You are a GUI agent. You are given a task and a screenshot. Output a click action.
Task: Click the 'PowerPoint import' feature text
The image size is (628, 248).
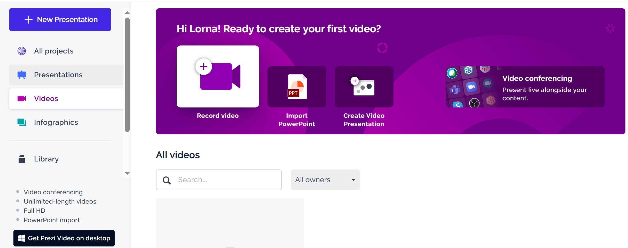[52, 220]
